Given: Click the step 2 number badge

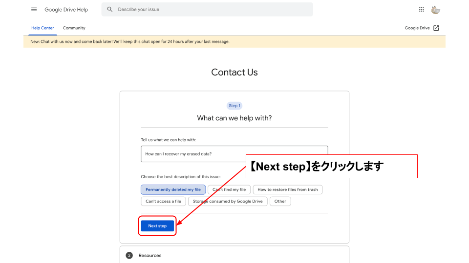Looking at the screenshot, I should click(x=129, y=255).
